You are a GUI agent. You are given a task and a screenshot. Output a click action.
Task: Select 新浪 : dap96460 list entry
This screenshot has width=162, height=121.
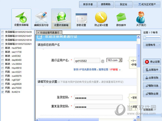[13, 60]
